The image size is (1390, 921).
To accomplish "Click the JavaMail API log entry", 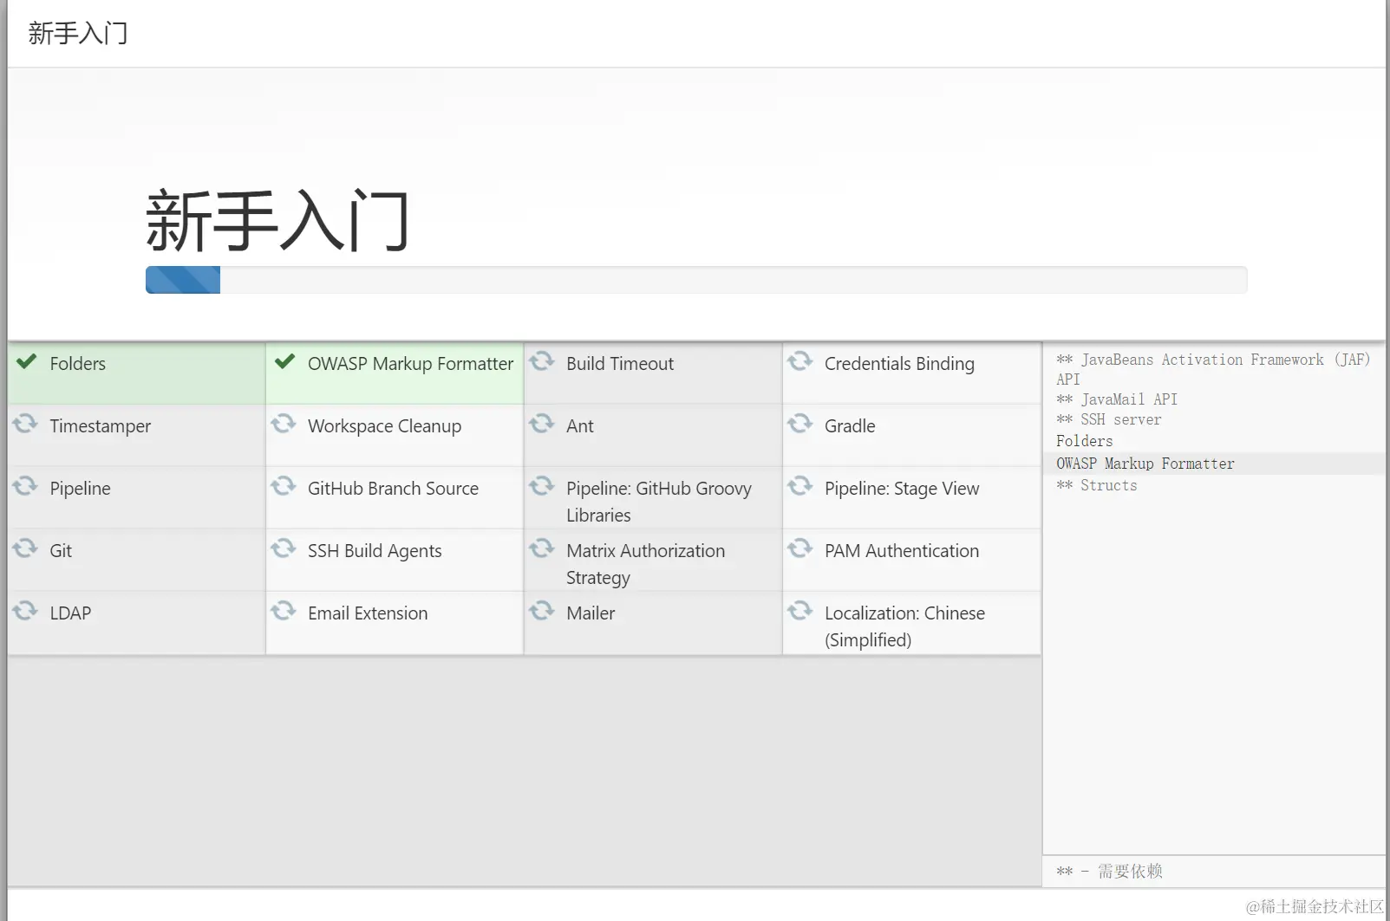I will tap(1117, 399).
